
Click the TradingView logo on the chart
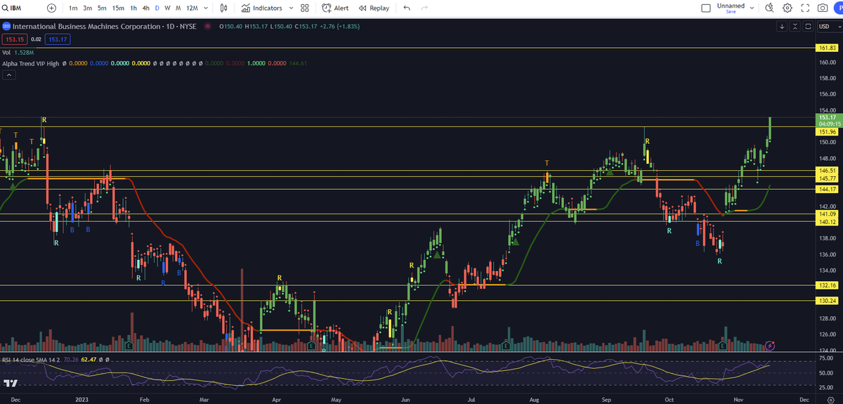click(x=10, y=383)
